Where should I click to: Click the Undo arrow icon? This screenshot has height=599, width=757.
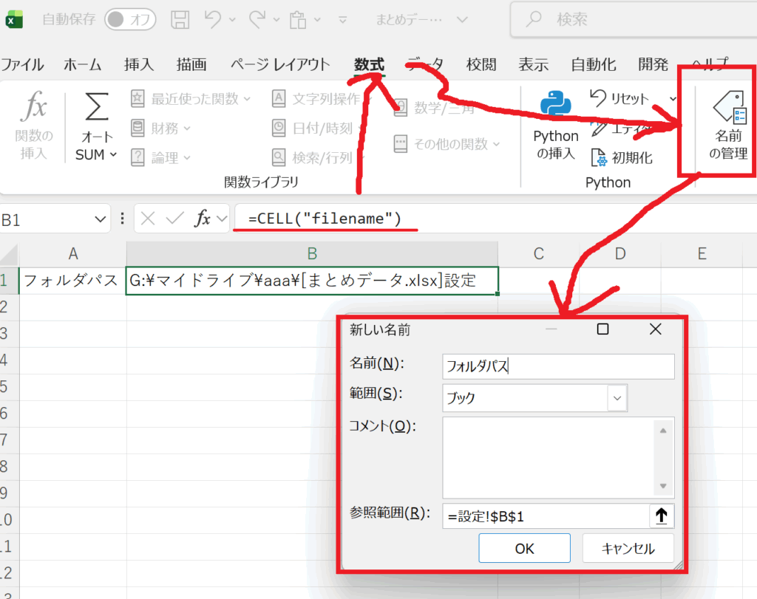[213, 20]
